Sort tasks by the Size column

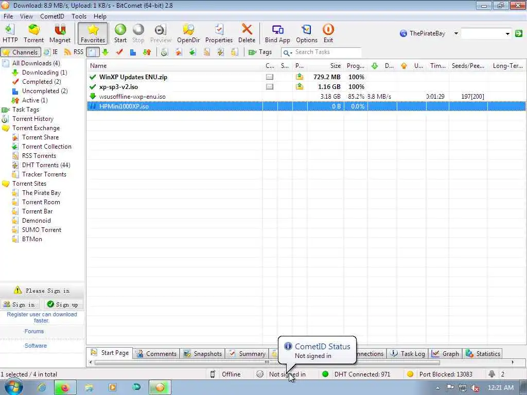click(325, 66)
